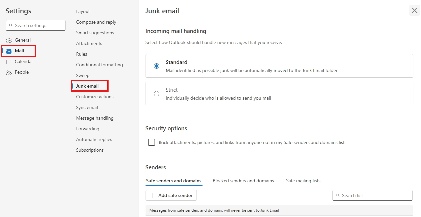Focus the Search list field
The width and height of the screenshot is (421, 217).
click(x=372, y=195)
